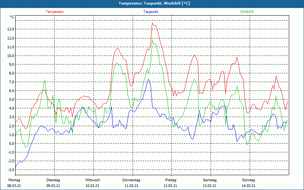The height and width of the screenshot is (190, 304).
Task: Click the green Windchill legend label
Action: point(247,12)
